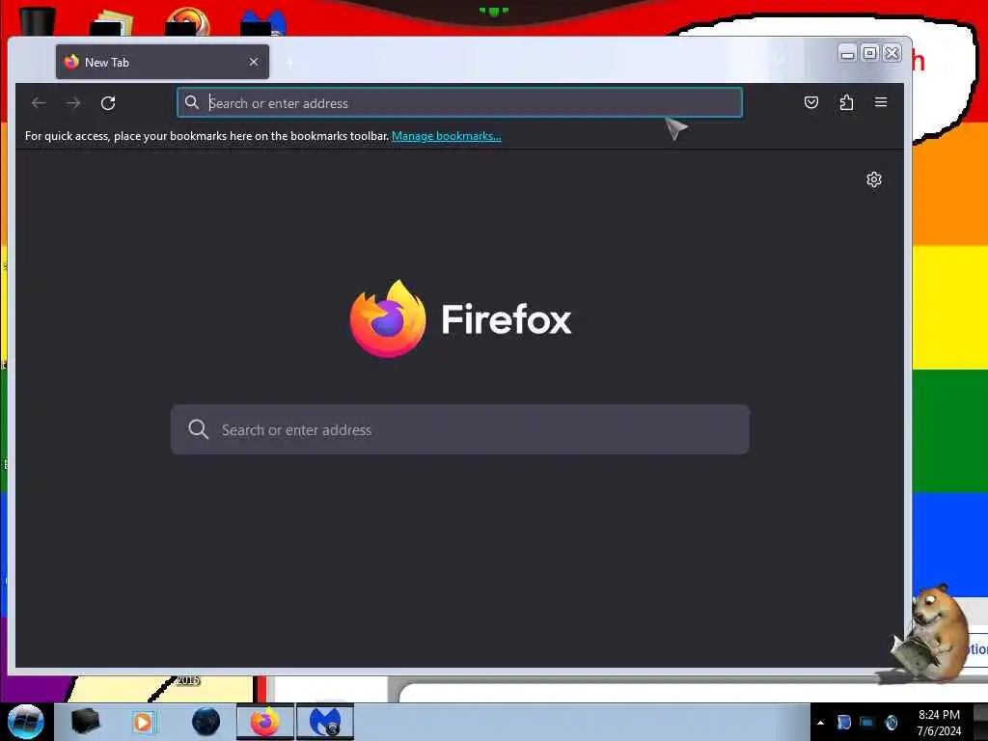Open the Save to Pocket icon
988x741 pixels.
810,102
